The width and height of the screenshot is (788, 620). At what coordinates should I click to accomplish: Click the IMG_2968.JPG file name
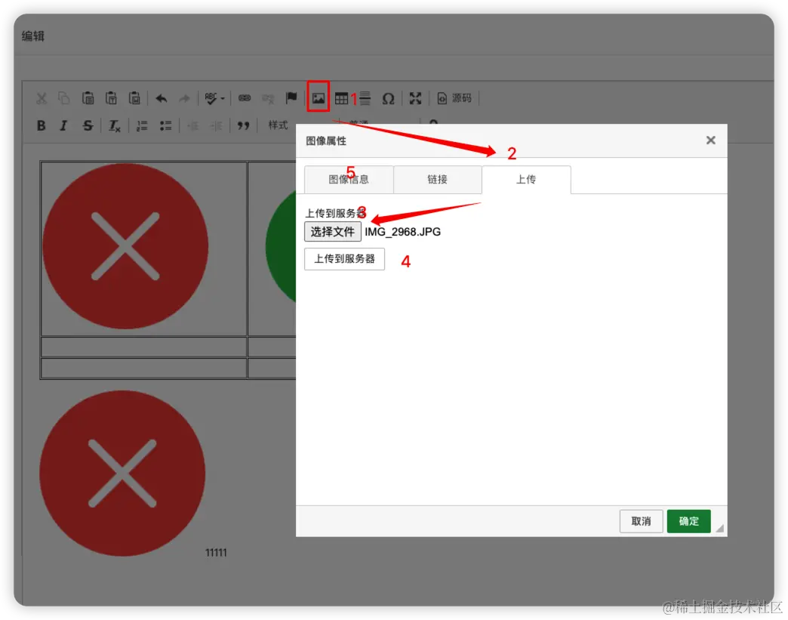tap(402, 232)
